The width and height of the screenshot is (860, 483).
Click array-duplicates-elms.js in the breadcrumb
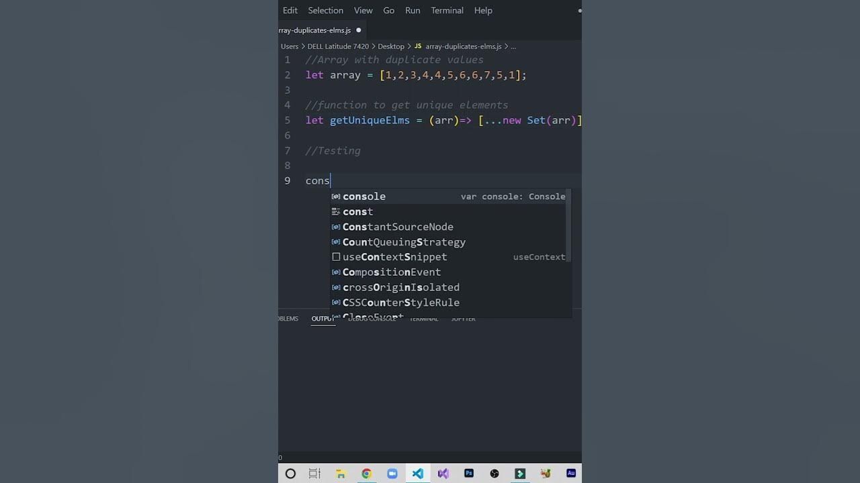click(464, 46)
